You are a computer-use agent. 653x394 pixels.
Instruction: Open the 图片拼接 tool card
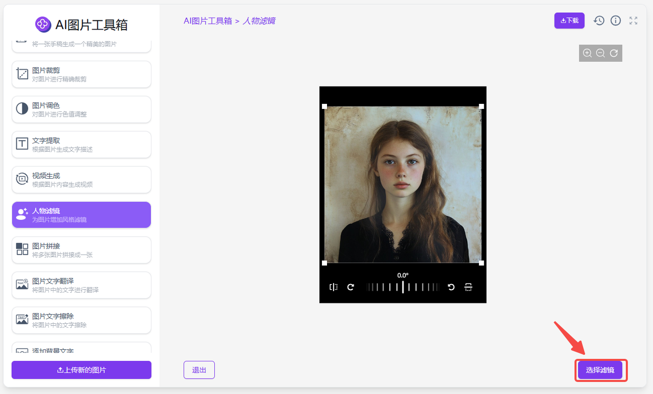tap(82, 250)
